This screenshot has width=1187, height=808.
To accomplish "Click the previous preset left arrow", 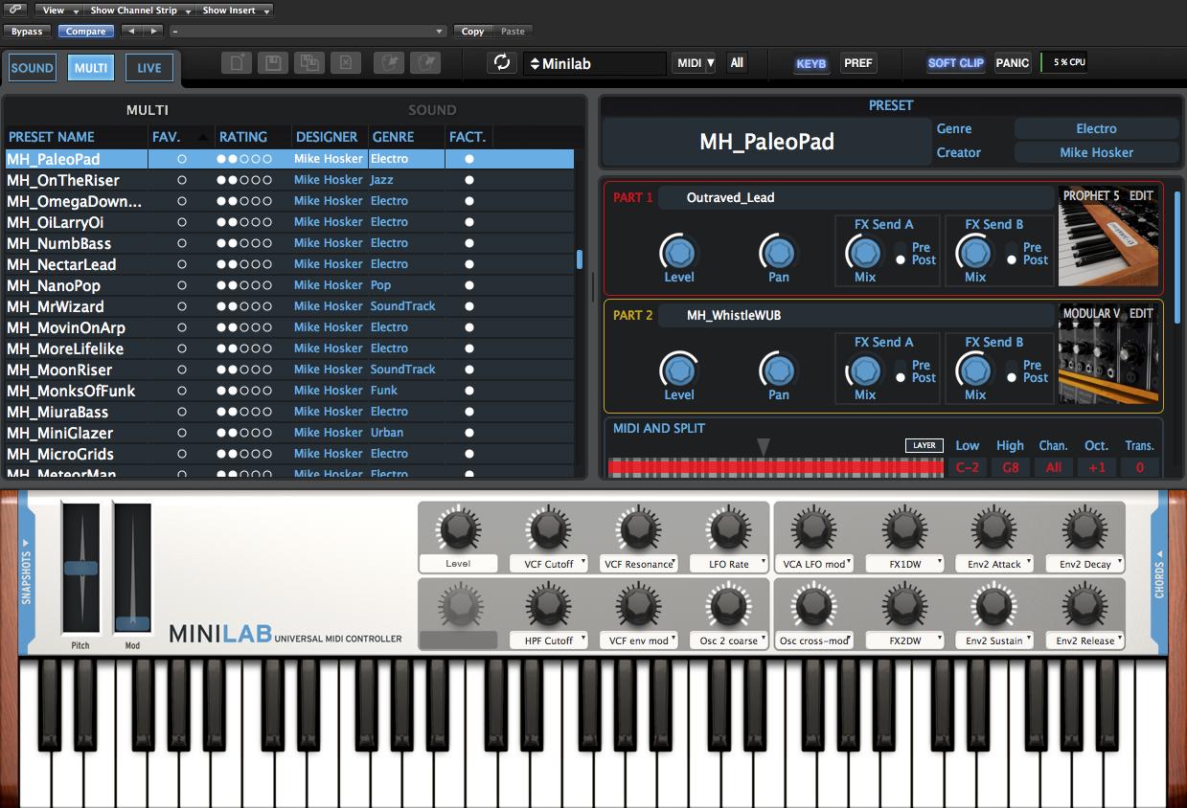I will (x=131, y=32).
